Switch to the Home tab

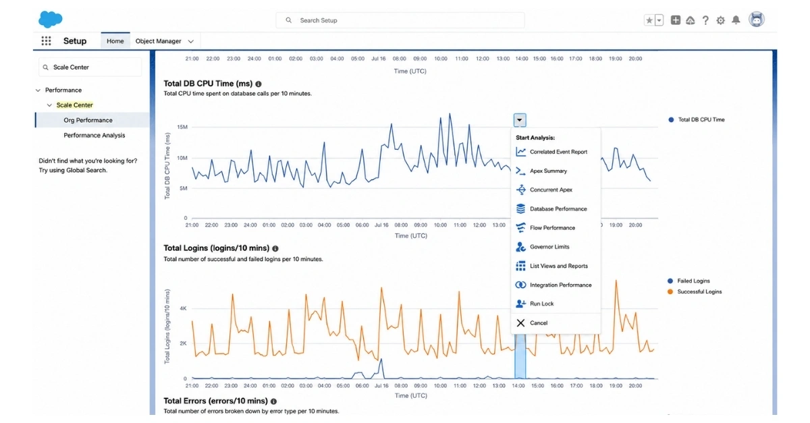click(115, 41)
